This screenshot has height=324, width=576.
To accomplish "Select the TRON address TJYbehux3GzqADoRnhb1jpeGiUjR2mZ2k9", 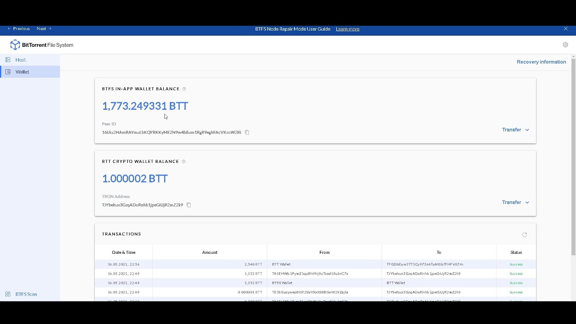I will 142,205.
